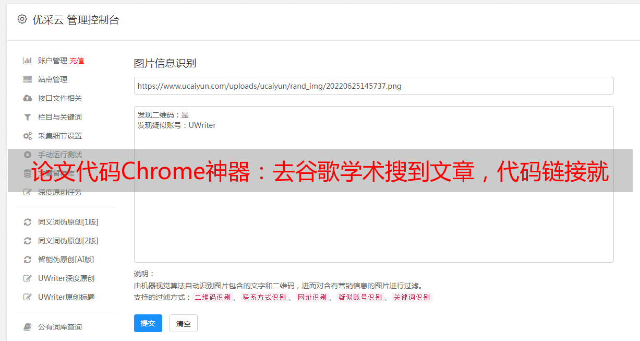Click the blue 提交 button
The image size is (640, 341).
point(148,323)
